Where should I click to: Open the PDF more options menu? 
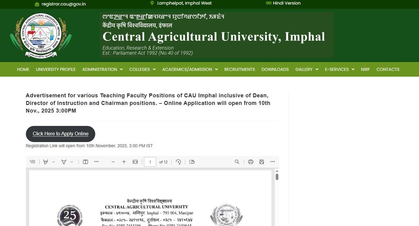272,162
